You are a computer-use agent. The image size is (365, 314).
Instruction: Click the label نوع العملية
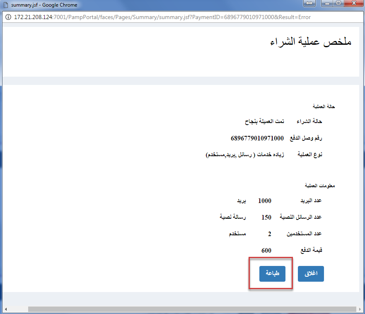click(x=310, y=155)
